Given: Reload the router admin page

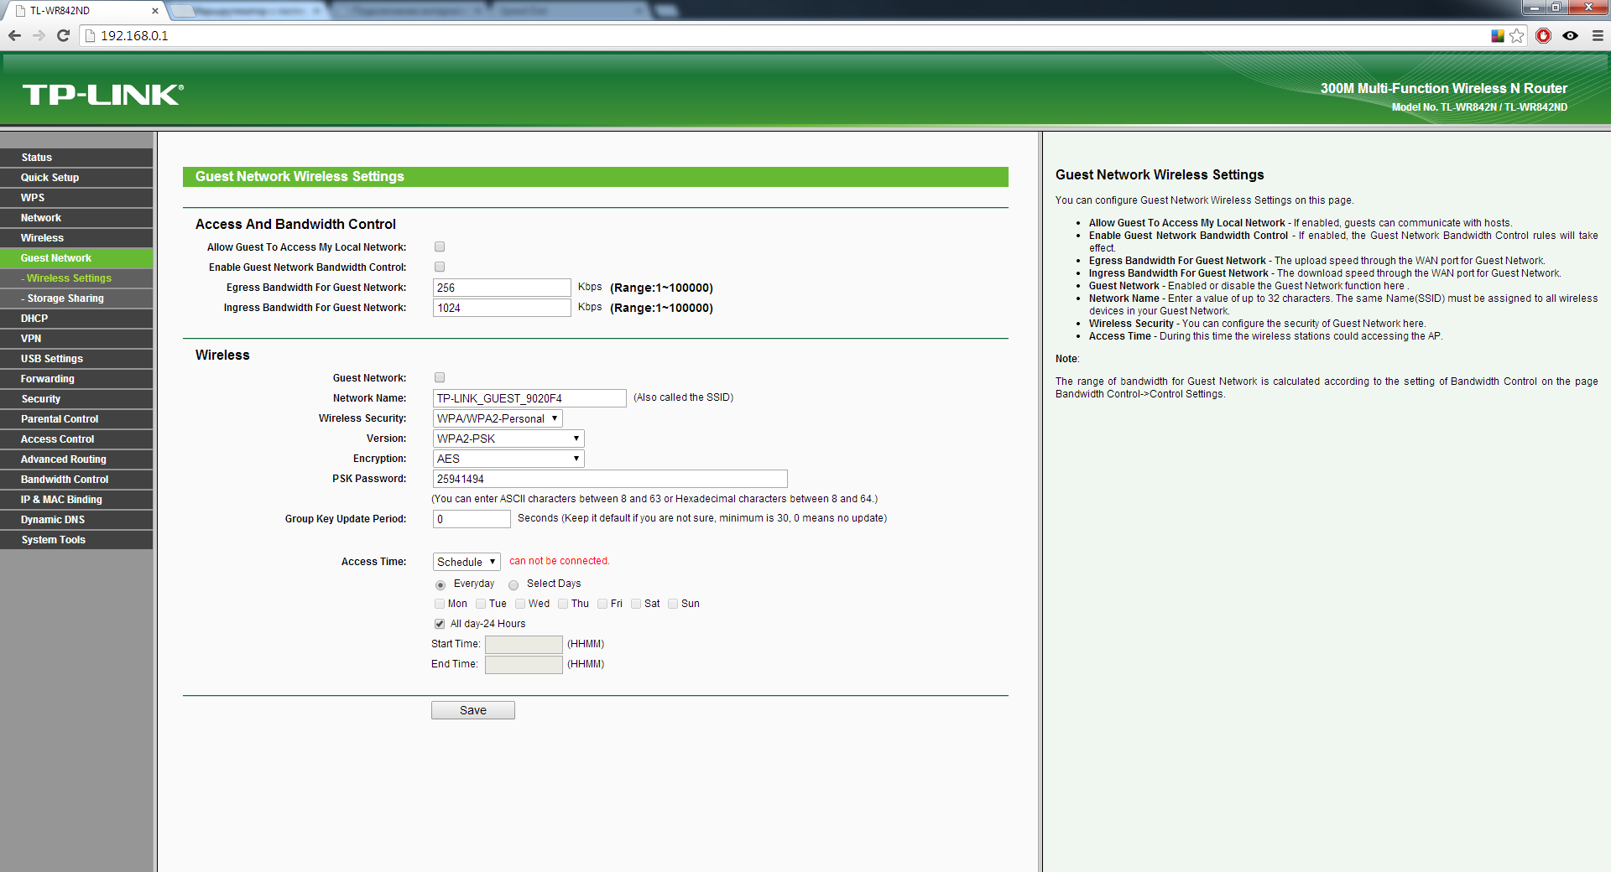Looking at the screenshot, I should 63,35.
